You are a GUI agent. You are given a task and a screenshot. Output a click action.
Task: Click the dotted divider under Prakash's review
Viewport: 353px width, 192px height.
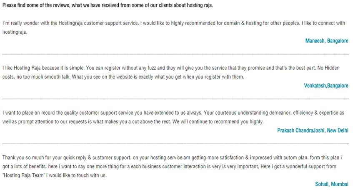pyautogui.click(x=175, y=144)
